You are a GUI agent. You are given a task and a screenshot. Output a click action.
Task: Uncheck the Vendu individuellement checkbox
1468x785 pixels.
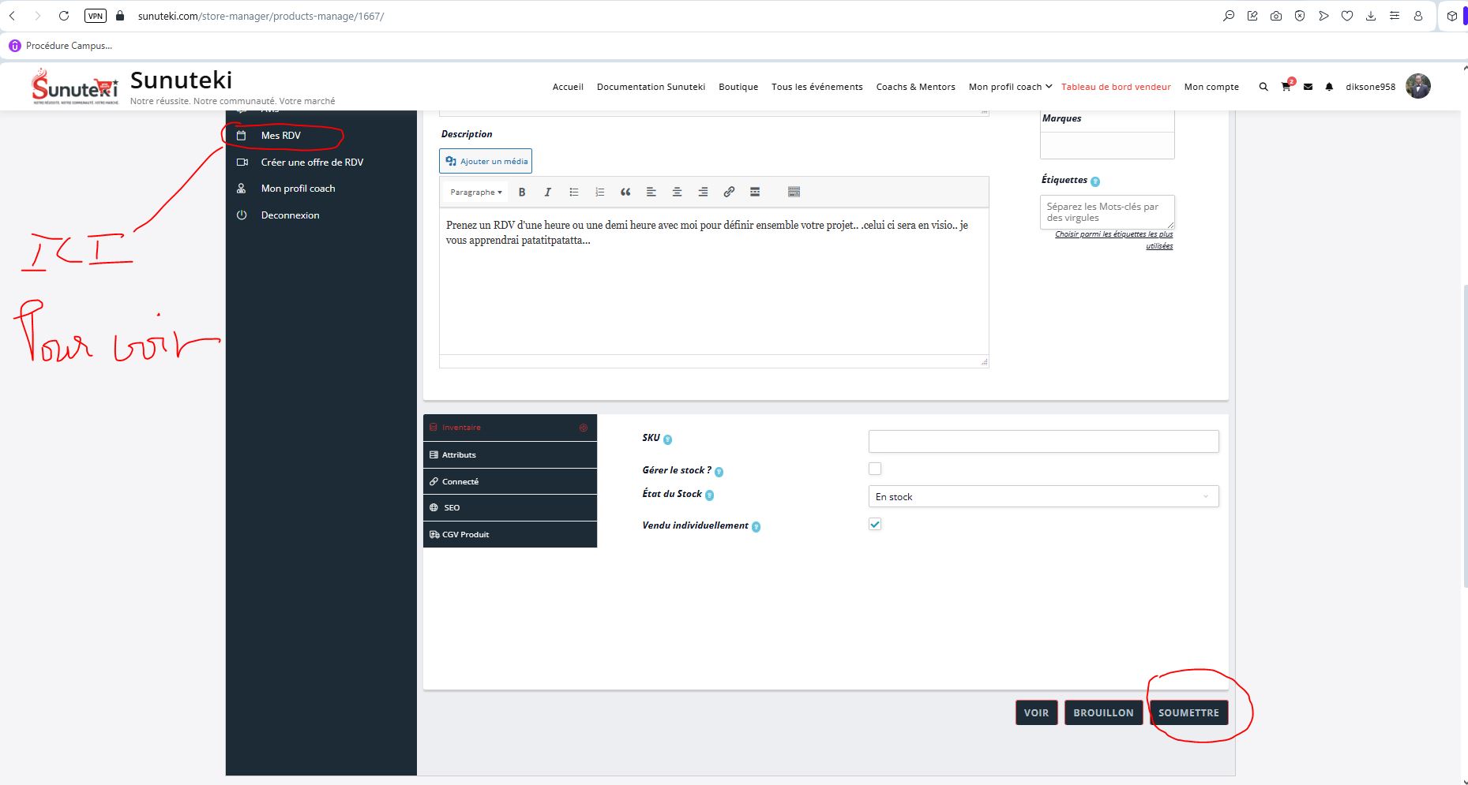click(x=875, y=525)
